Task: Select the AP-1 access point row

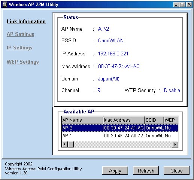Action: click(x=120, y=136)
